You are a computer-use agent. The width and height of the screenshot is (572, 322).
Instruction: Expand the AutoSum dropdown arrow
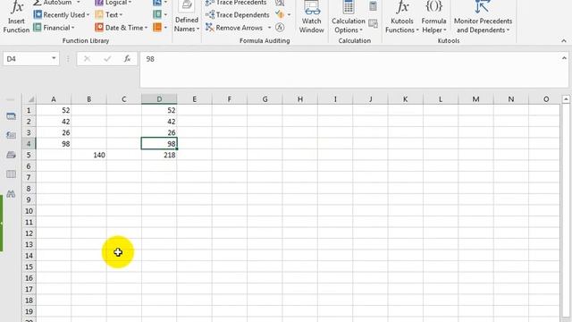pyautogui.click(x=78, y=3)
